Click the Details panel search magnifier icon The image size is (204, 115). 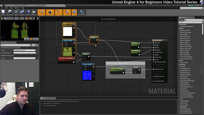pos(31,45)
